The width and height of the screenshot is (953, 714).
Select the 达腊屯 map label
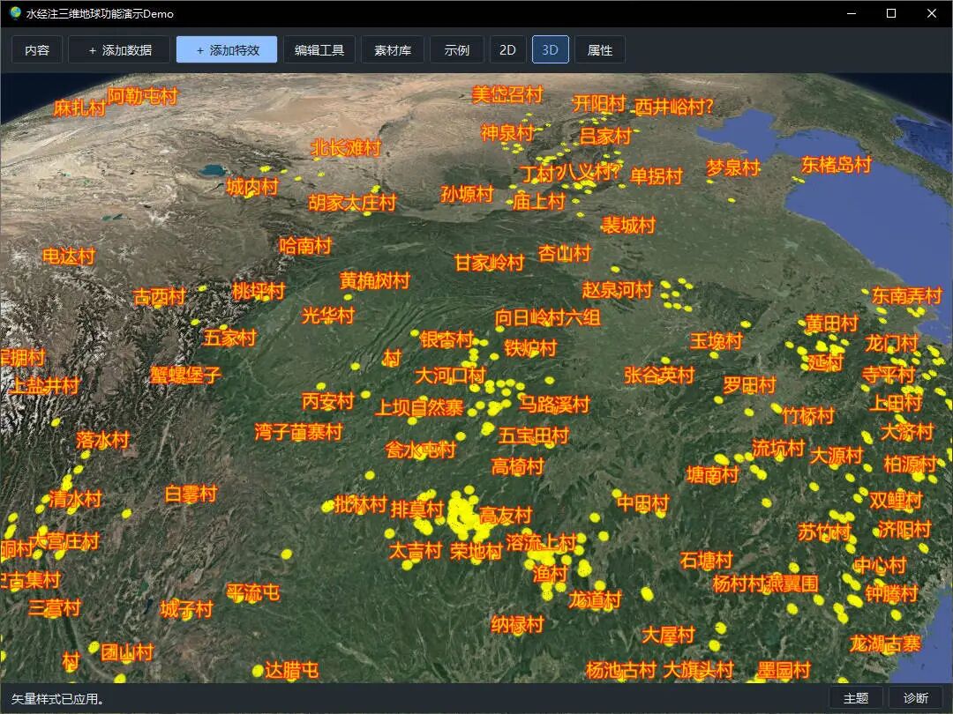(292, 670)
